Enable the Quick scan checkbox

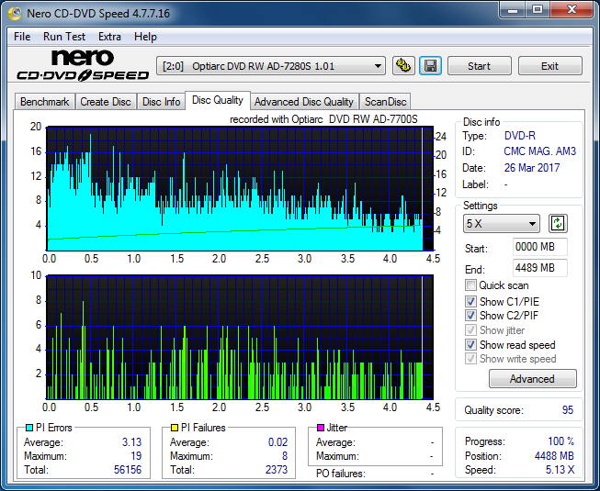click(x=470, y=285)
